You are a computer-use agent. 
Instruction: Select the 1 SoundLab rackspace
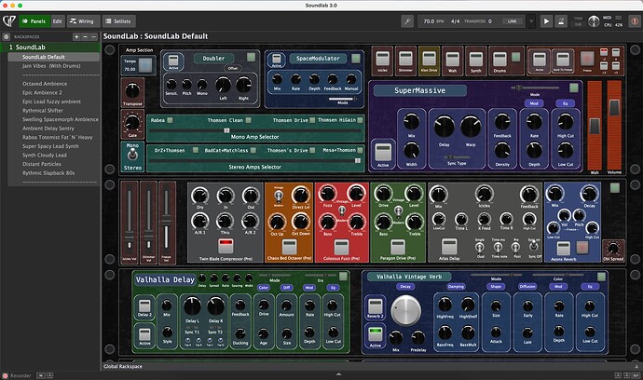(x=50, y=47)
